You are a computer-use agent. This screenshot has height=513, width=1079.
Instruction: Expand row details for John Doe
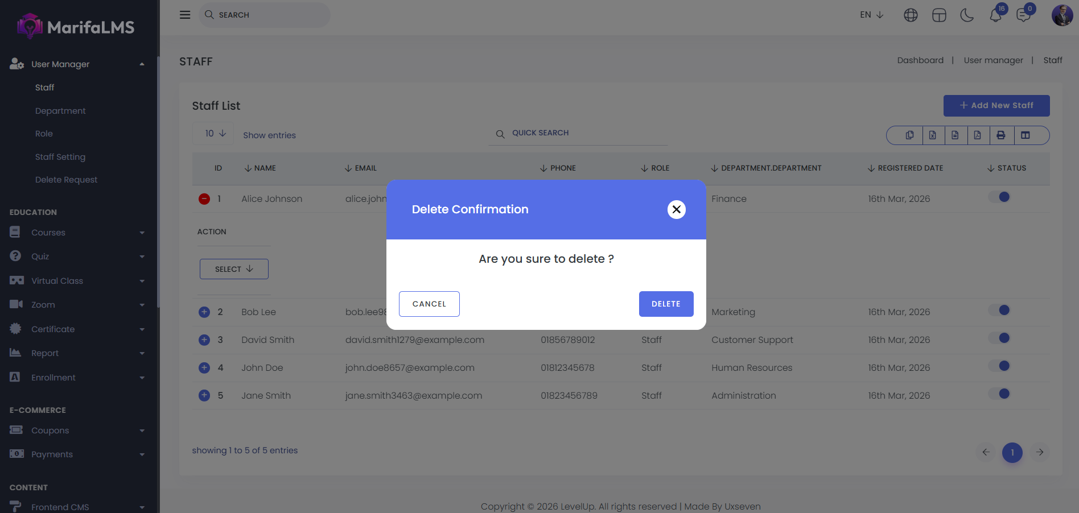204,368
